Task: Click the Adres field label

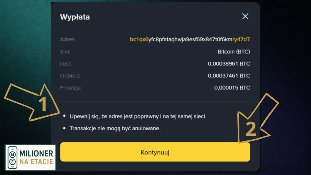Action: tap(67, 39)
